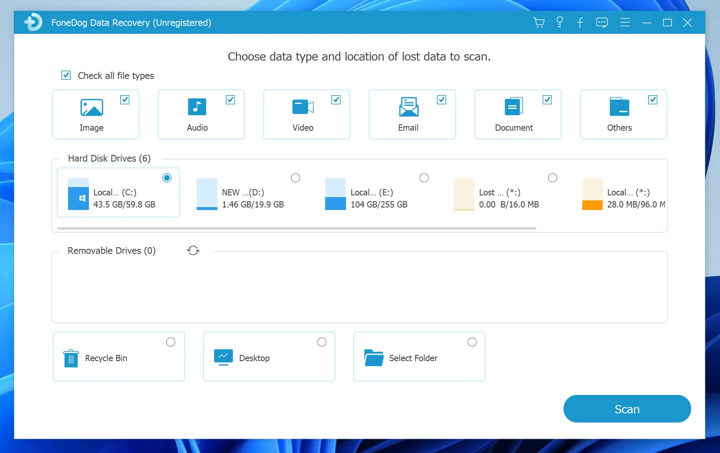Image resolution: width=720 pixels, height=453 pixels.
Task: Untick the Others file type checkbox
Action: [653, 100]
